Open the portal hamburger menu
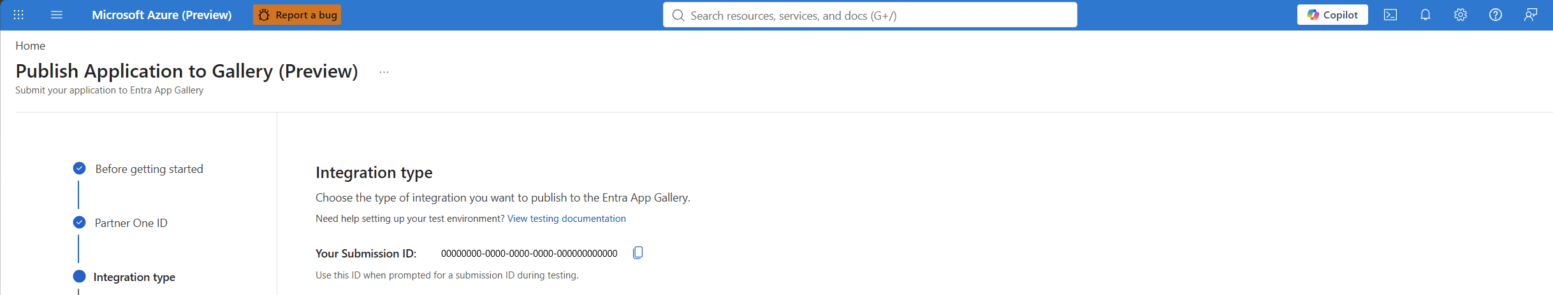1553x295 pixels. point(57,15)
